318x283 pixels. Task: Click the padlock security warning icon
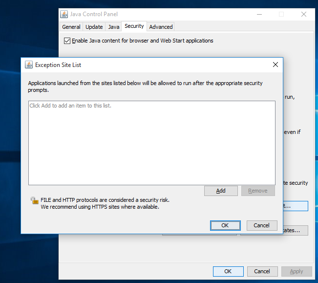click(35, 200)
